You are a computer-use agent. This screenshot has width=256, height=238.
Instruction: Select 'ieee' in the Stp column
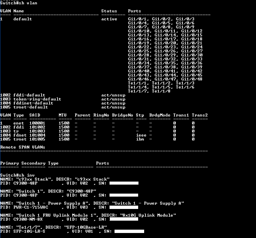(141, 135)
